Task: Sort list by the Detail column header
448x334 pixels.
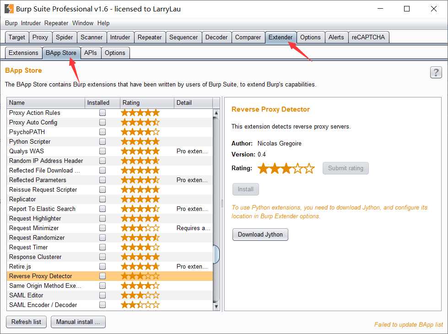Action: coord(194,102)
